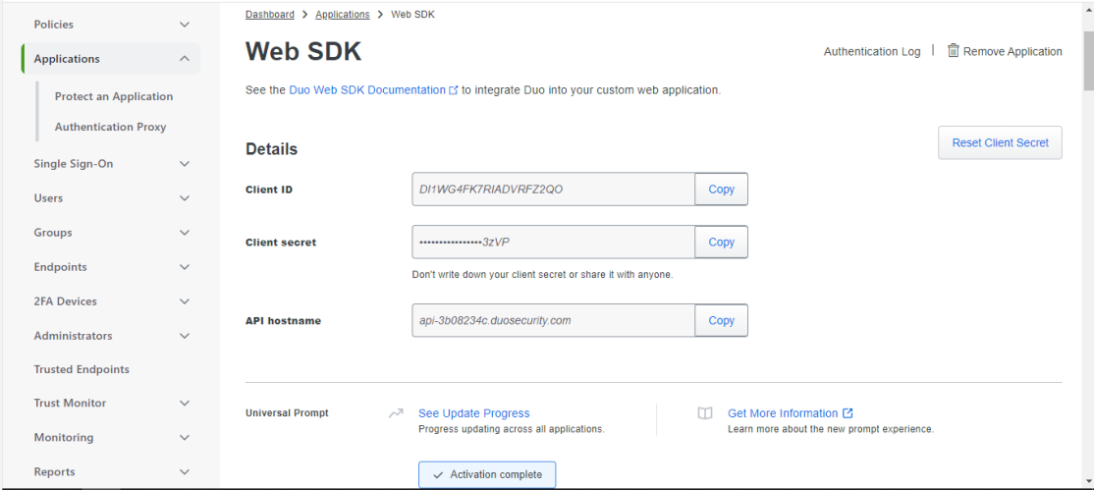Open Get More Information link

tap(783, 413)
